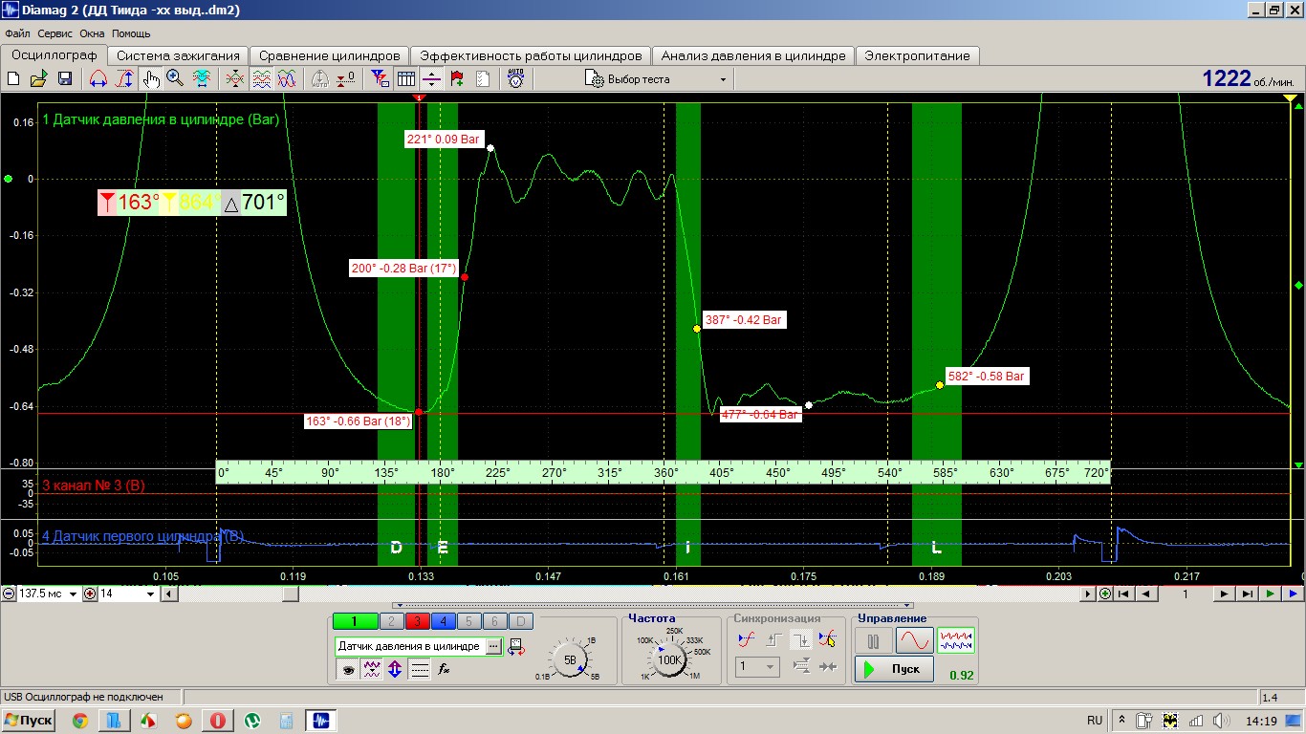Toggle the grid table icon

click(x=405, y=79)
